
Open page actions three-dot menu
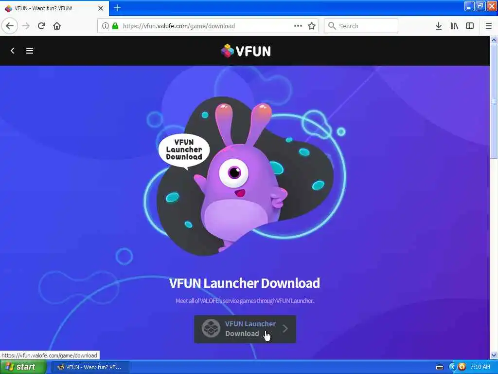coord(298,26)
